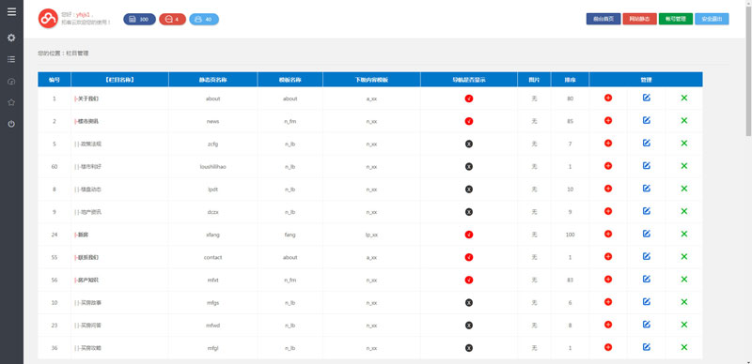Click the 'mfgs' static page name cell

213,303
